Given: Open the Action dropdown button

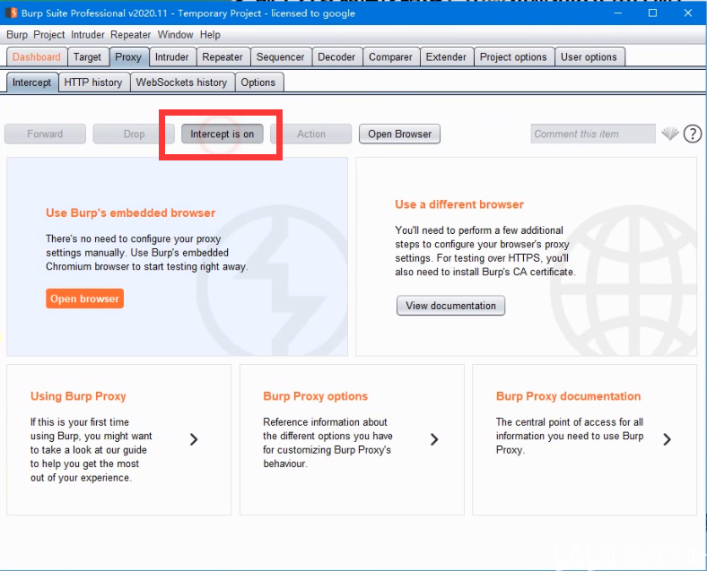Looking at the screenshot, I should coord(311,134).
